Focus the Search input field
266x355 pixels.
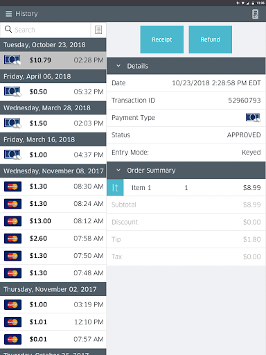(x=52, y=30)
